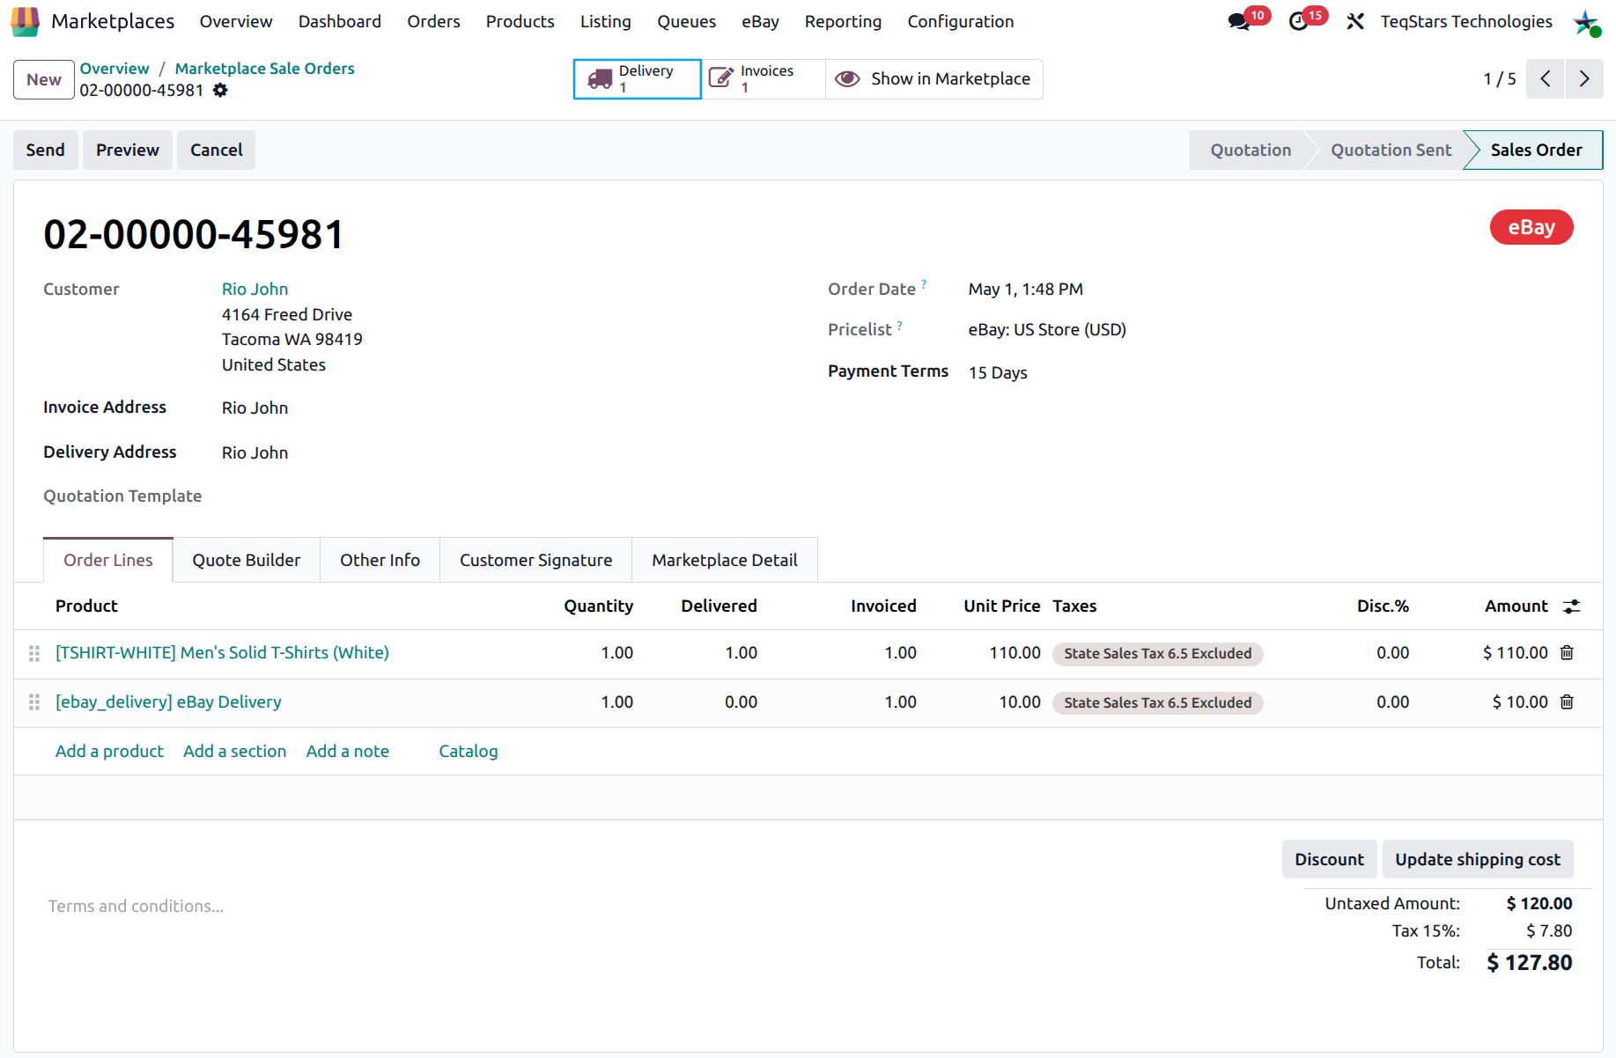Screen dimensions: 1616x1058
Task: Click the Payment Terms field 15 Days
Action: 998,372
